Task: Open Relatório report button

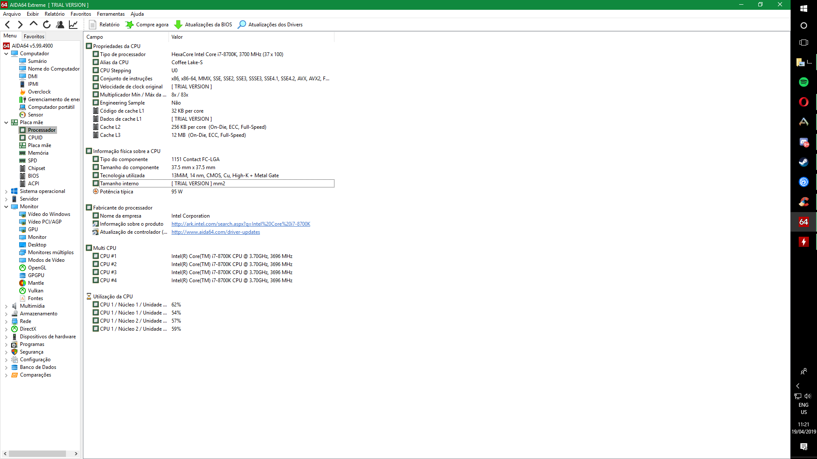Action: (104, 25)
